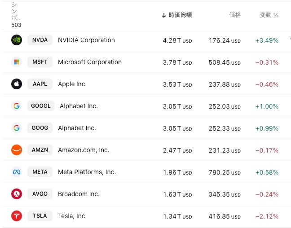Screen dimensions: 291x228
Task: Open Broadcom Inc. company link
Action: (x=79, y=194)
